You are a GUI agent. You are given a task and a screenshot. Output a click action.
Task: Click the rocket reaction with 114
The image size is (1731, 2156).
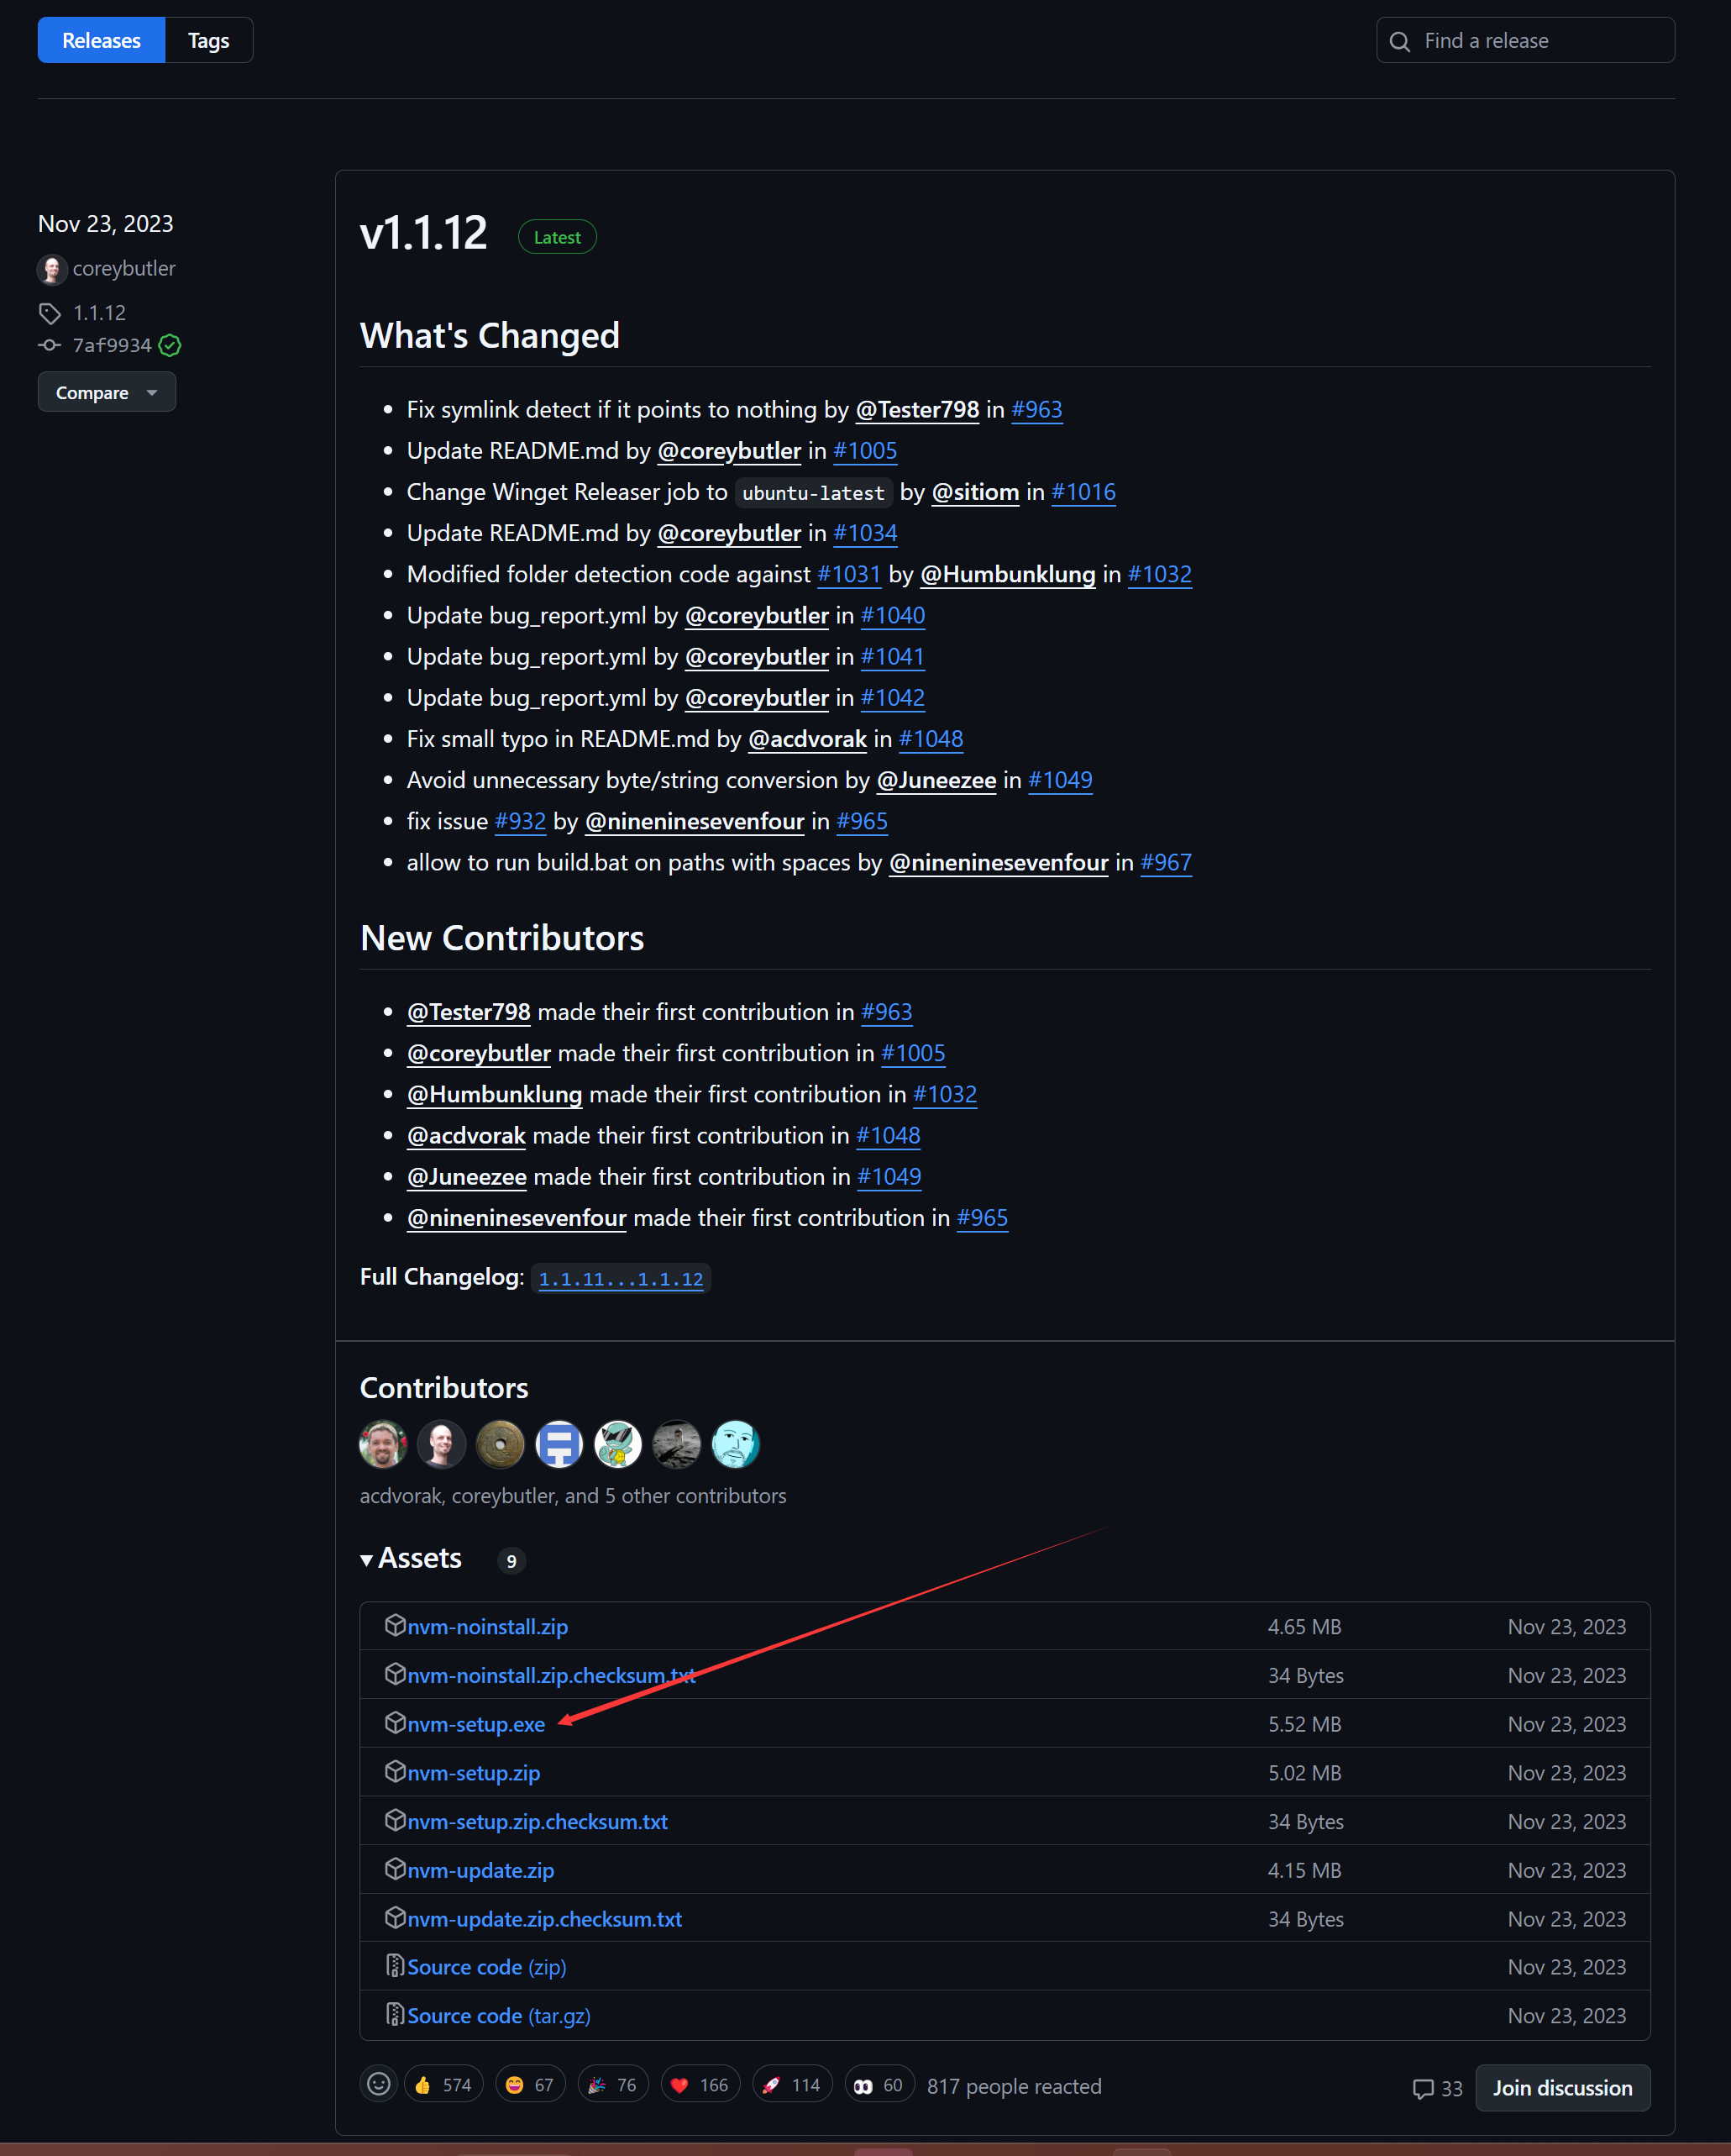click(x=791, y=2085)
